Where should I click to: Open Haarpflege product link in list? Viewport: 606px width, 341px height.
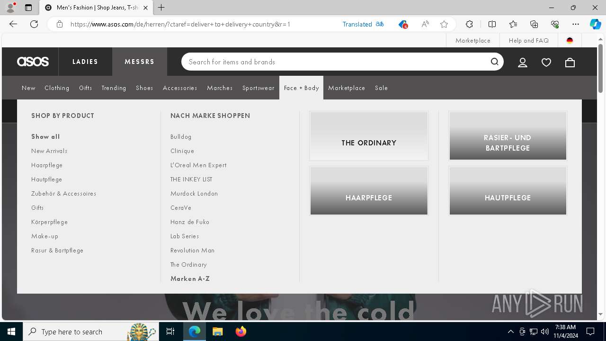(x=47, y=165)
